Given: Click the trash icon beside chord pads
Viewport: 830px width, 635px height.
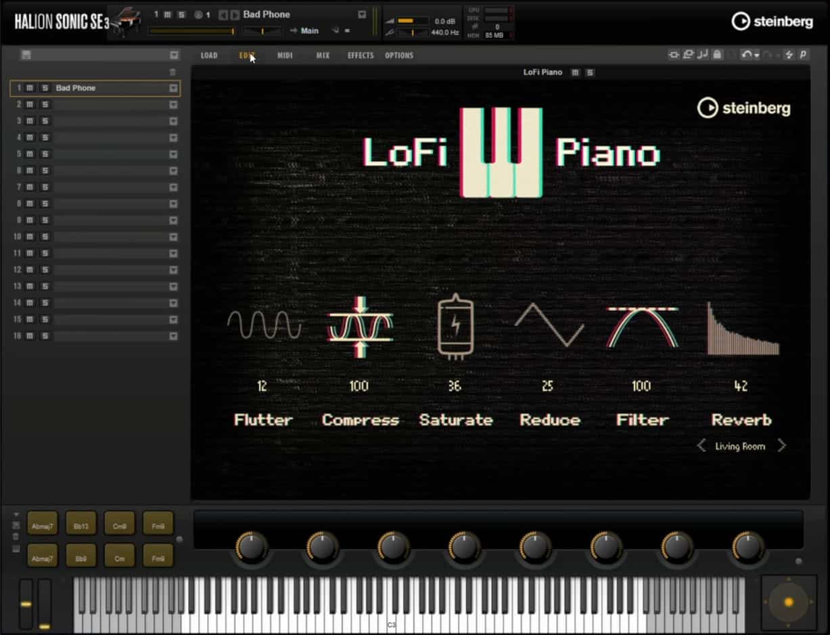Looking at the screenshot, I should click(16, 536).
